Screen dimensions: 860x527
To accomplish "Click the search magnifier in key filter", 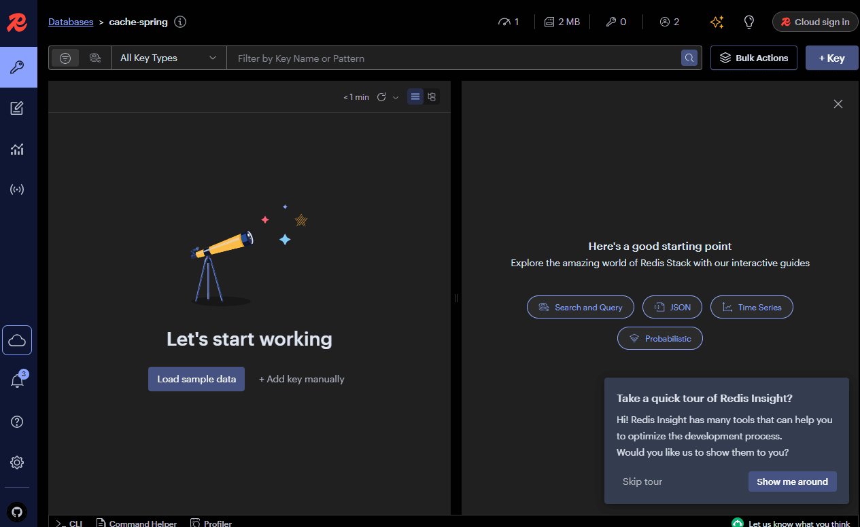I will click(x=689, y=58).
